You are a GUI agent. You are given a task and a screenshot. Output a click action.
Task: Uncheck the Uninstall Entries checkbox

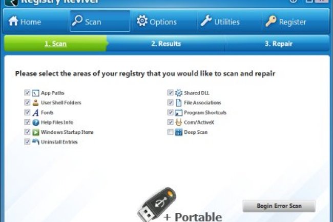[x=27, y=142]
